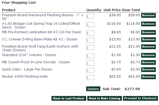The width and height of the screenshot is (159, 105).
Task: Remove MB Pre-Formed Lamination Kit #2
Action: click(148, 32)
